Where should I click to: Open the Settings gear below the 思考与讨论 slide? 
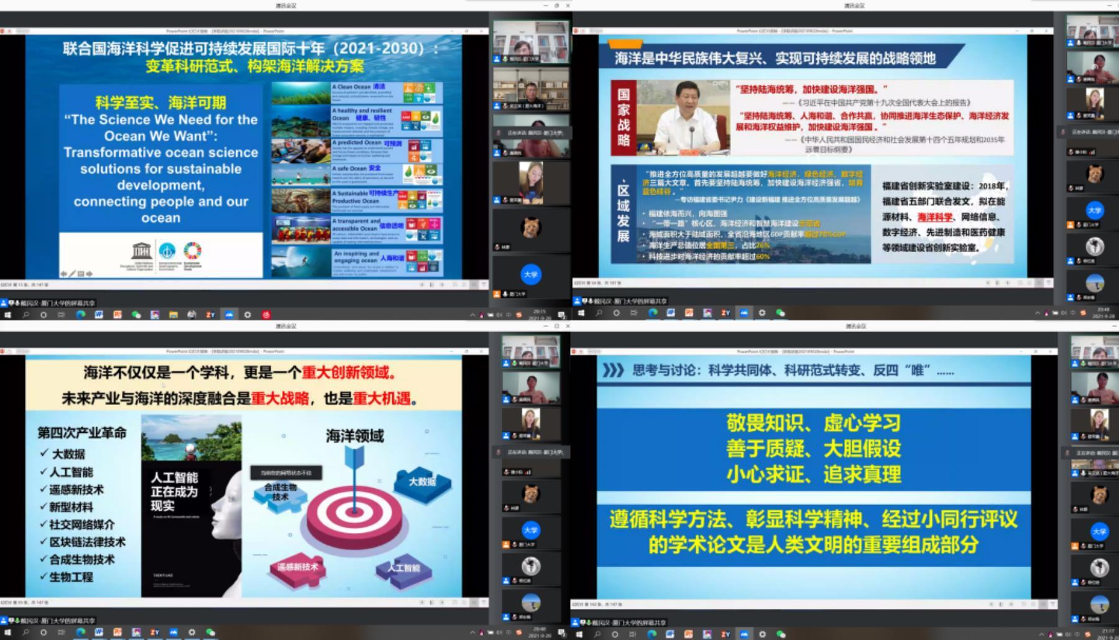point(762,634)
